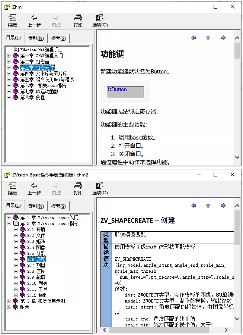243x335 pixels.
Task: Expand 第七章 DT运动函数 node
Action: (9, 92)
